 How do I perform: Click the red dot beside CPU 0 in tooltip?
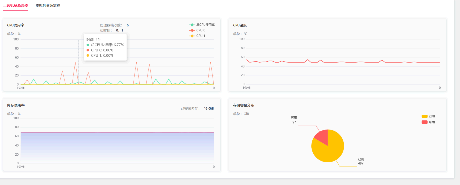tap(88, 50)
